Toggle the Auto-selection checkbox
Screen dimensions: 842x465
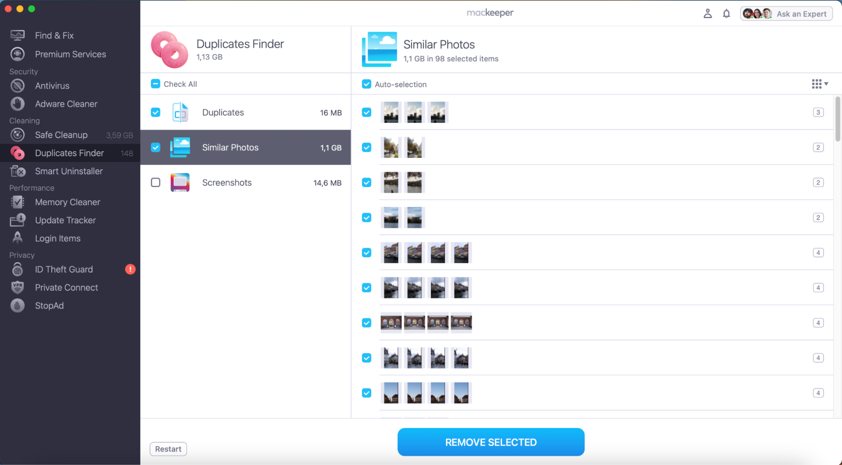click(x=366, y=84)
